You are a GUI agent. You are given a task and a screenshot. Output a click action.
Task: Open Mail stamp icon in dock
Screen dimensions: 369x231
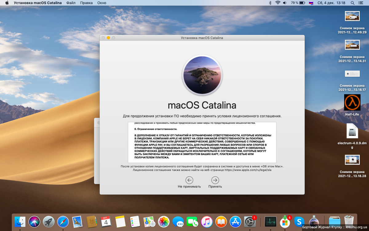[x=77, y=221]
